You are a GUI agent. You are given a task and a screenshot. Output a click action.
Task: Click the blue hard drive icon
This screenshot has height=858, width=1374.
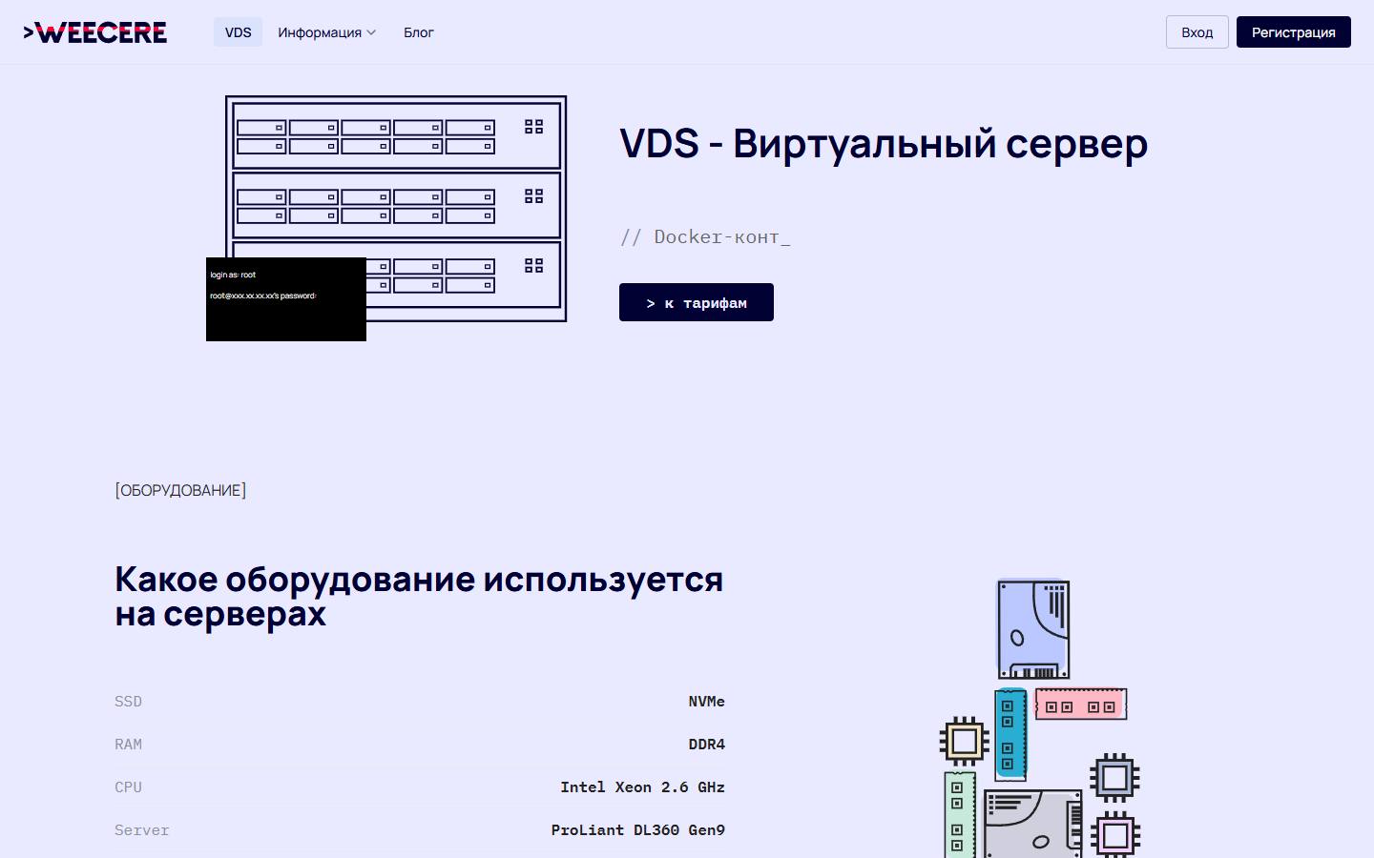1033,629
